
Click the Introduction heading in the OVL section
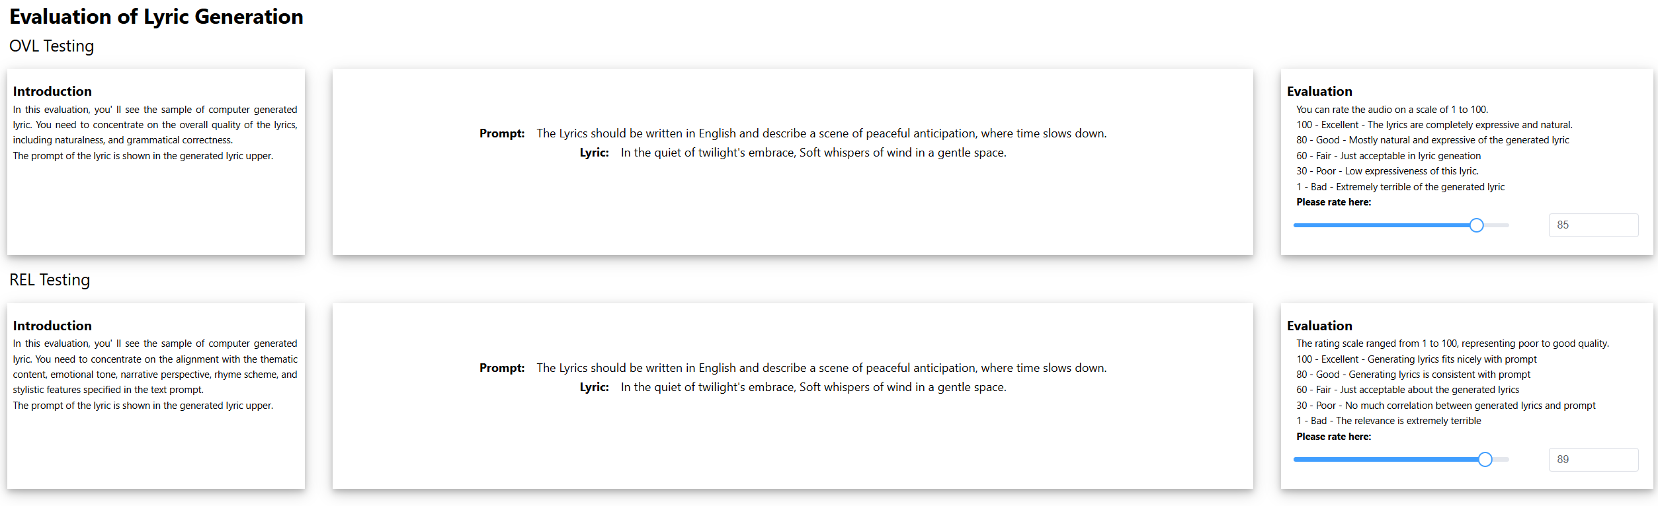pos(52,91)
